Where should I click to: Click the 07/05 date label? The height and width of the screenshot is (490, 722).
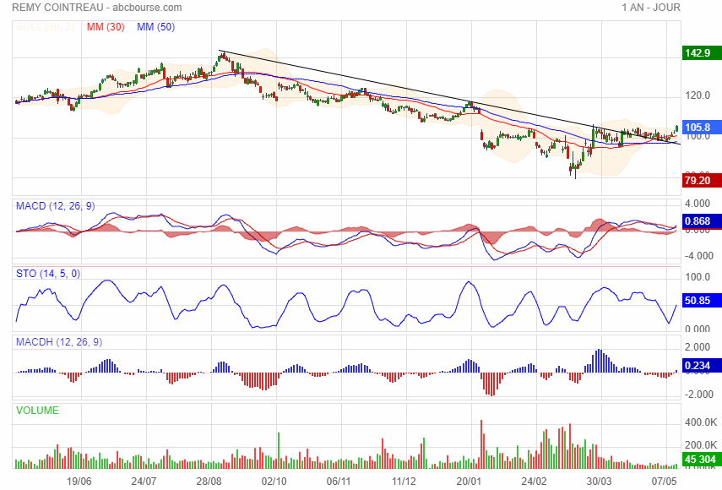click(664, 482)
